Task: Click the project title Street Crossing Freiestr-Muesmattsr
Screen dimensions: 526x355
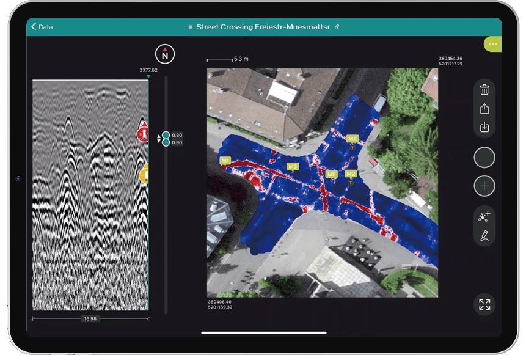Action: 264,27
